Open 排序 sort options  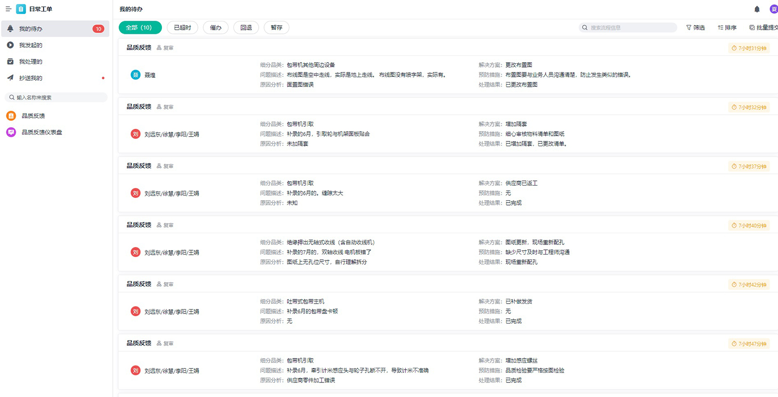coord(727,28)
